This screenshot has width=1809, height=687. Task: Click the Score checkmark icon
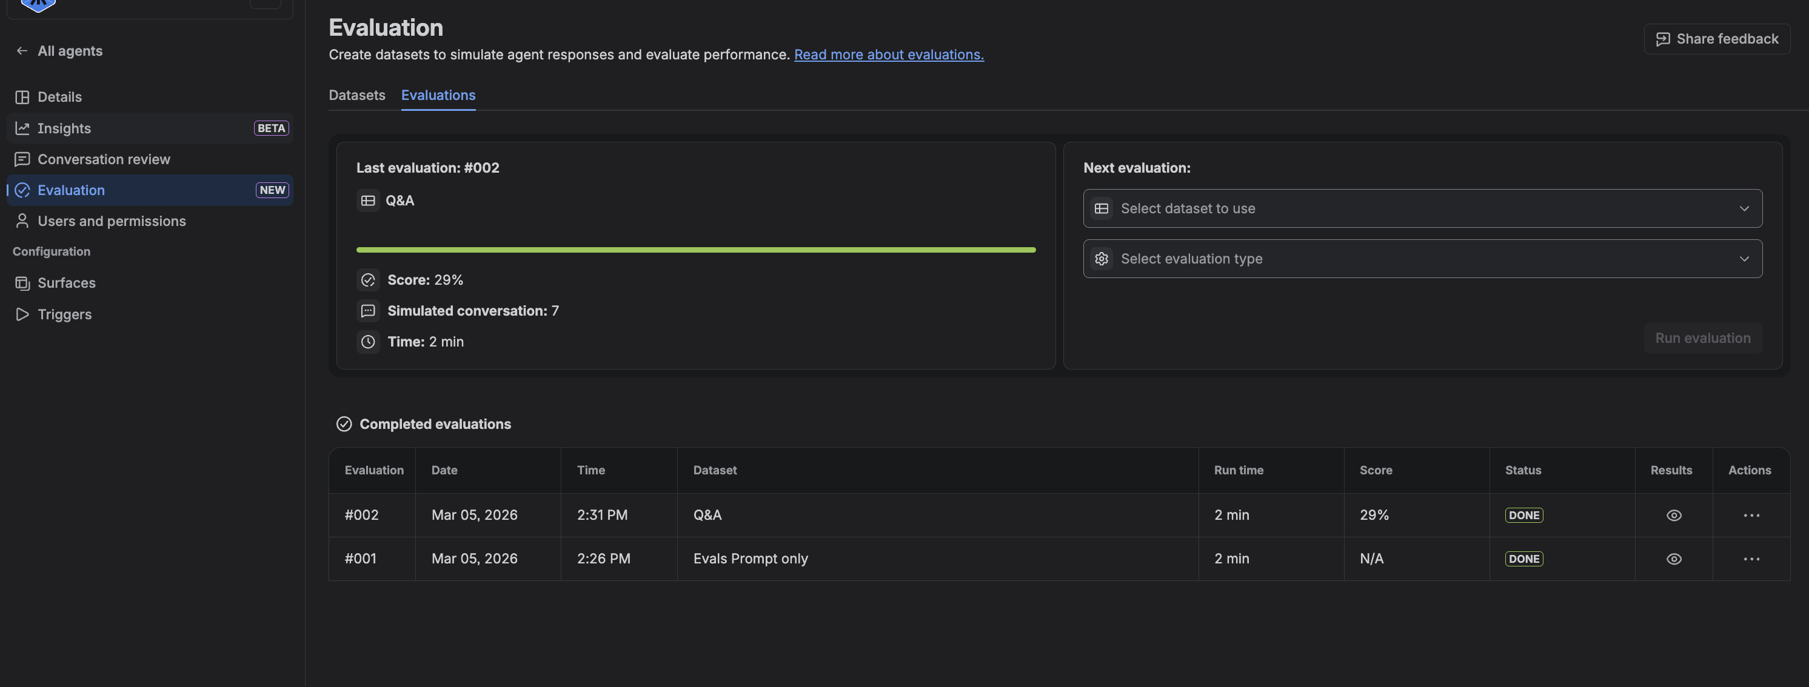(x=368, y=280)
